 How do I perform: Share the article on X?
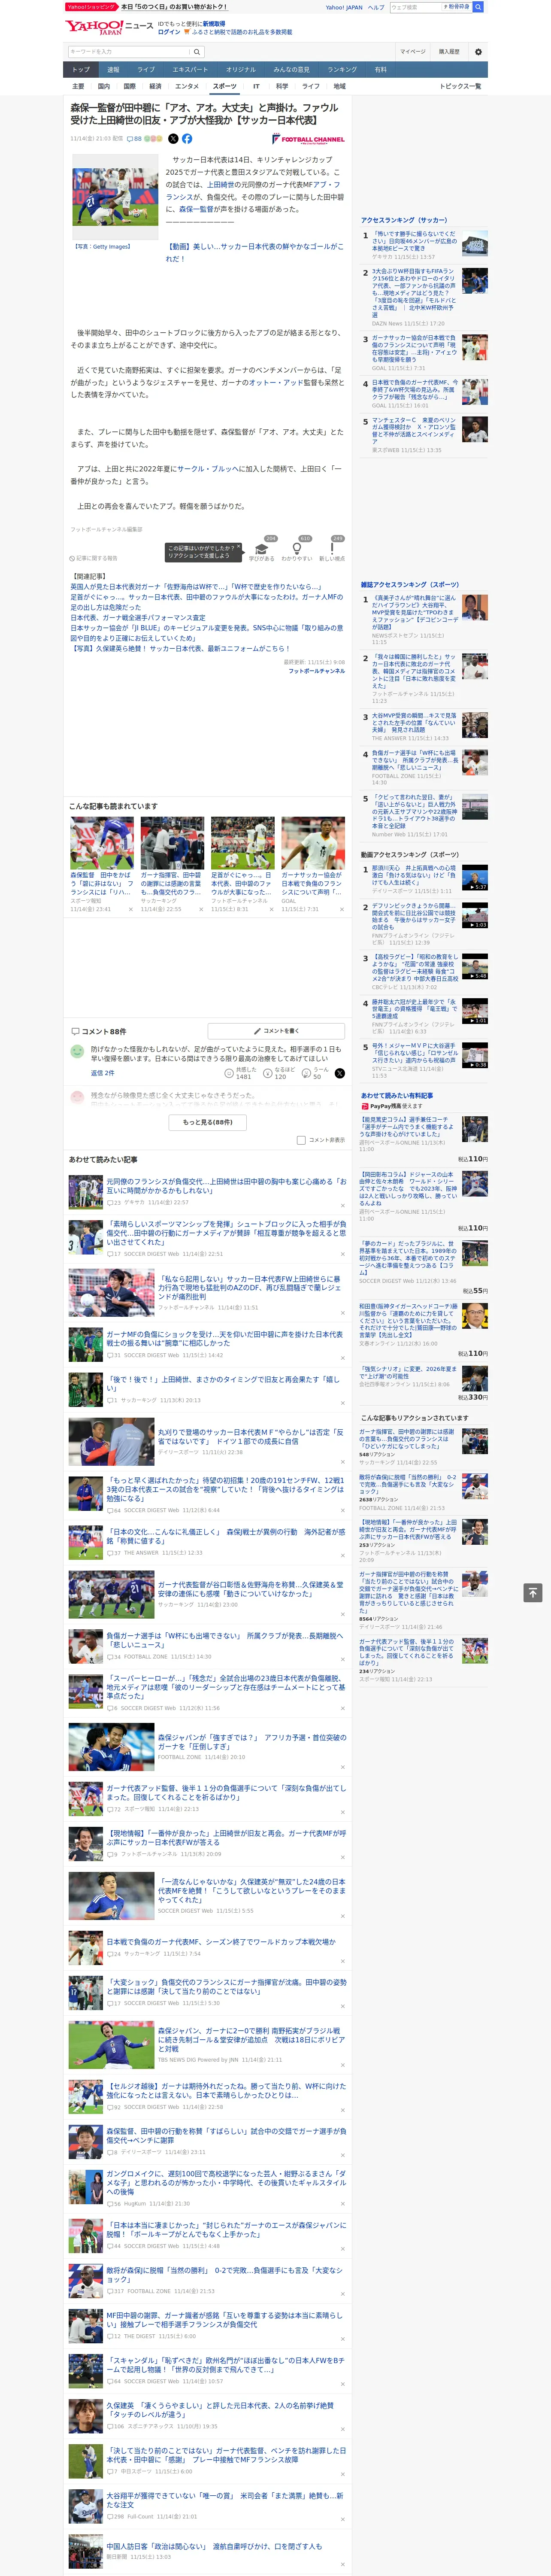[173, 139]
